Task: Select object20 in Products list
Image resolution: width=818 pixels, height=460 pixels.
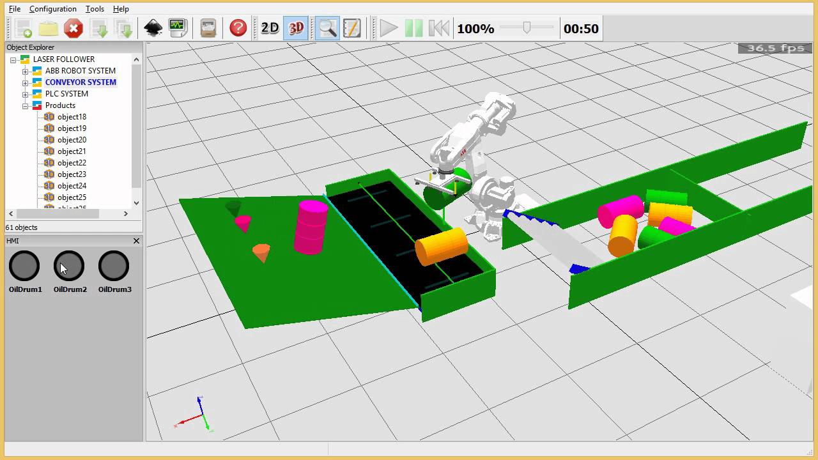Action: click(72, 140)
